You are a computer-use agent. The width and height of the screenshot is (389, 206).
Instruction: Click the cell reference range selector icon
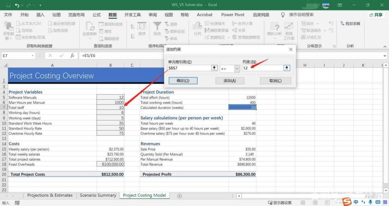coord(214,68)
